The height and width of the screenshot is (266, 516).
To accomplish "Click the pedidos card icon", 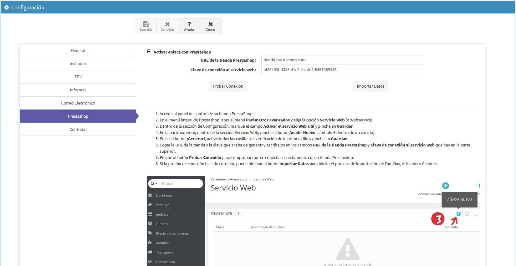I will 150,214.
